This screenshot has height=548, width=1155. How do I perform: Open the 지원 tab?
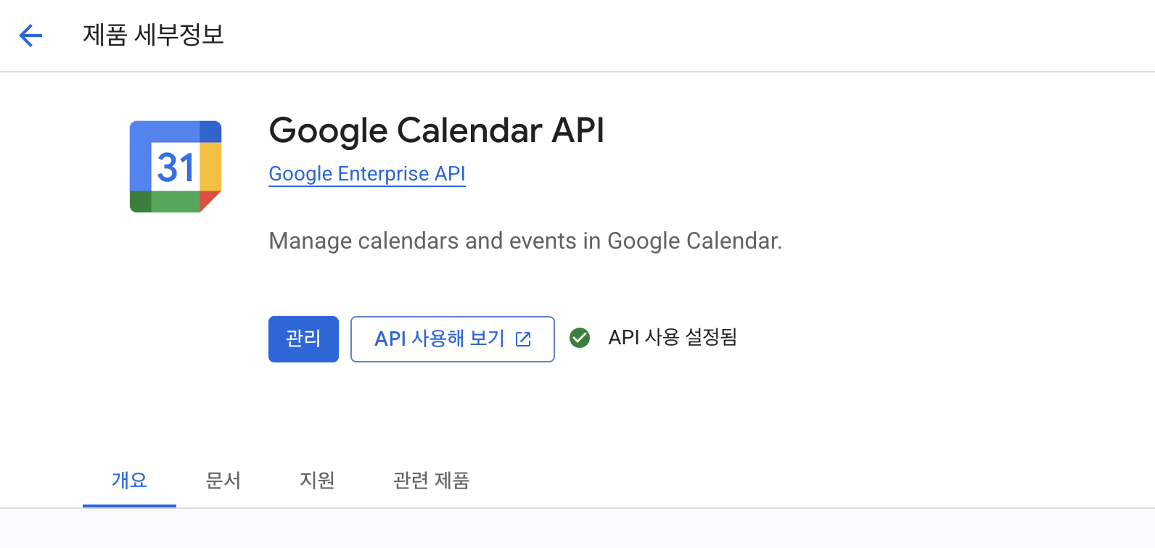pos(317,481)
